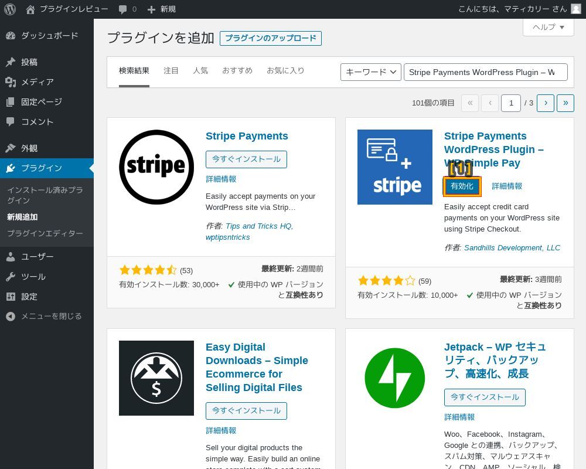The image size is (586, 469).
Task: Open the Stripe Payments title link
Action: 247,136
